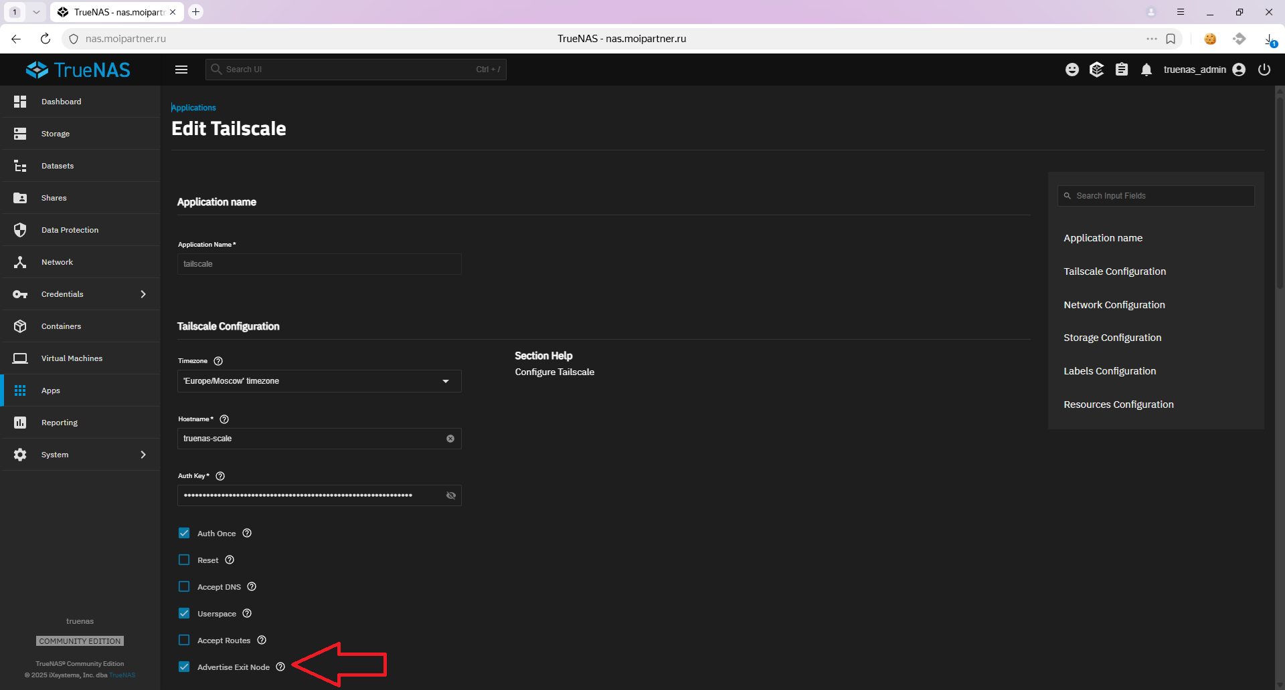Go to Storage in the sidebar

(56, 134)
